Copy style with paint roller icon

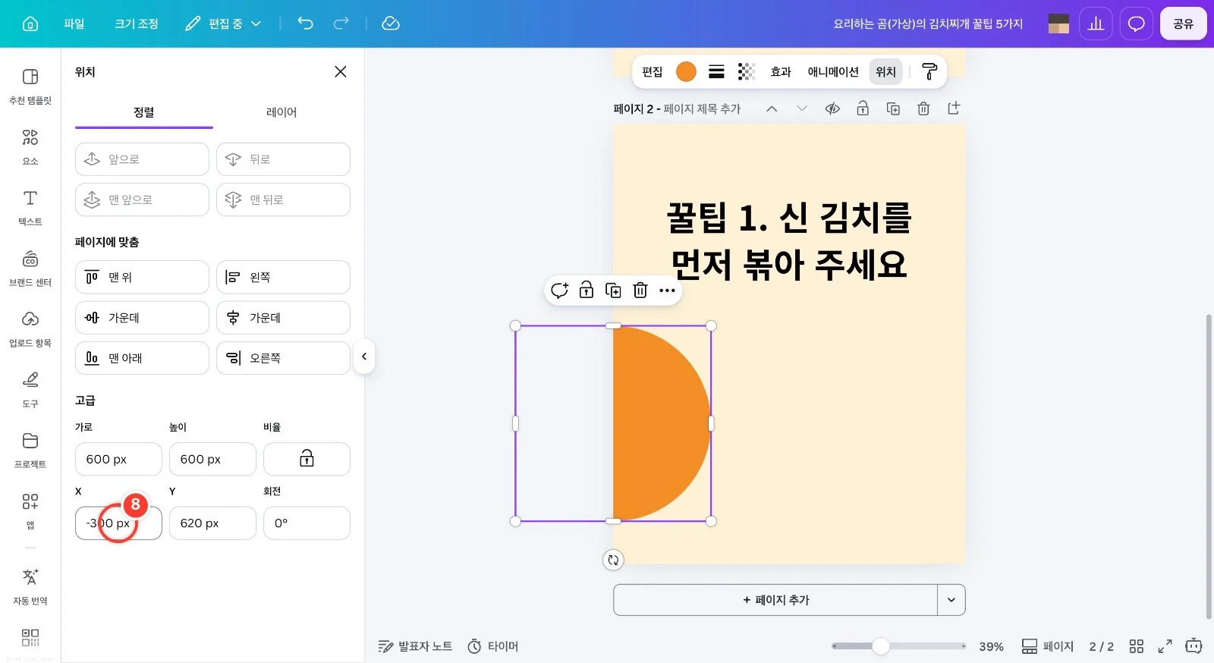[x=929, y=71]
